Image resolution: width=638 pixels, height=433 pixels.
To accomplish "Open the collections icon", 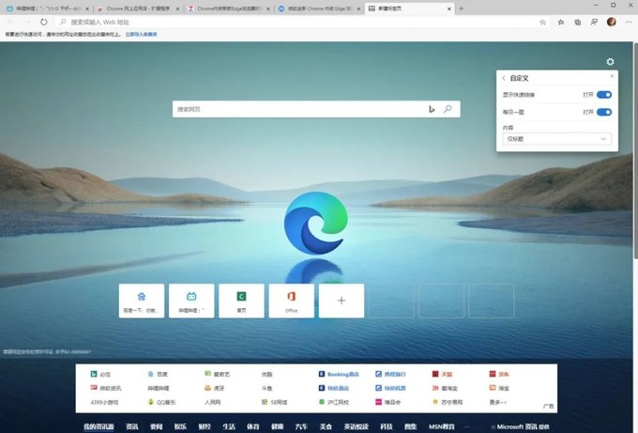I will [577, 22].
